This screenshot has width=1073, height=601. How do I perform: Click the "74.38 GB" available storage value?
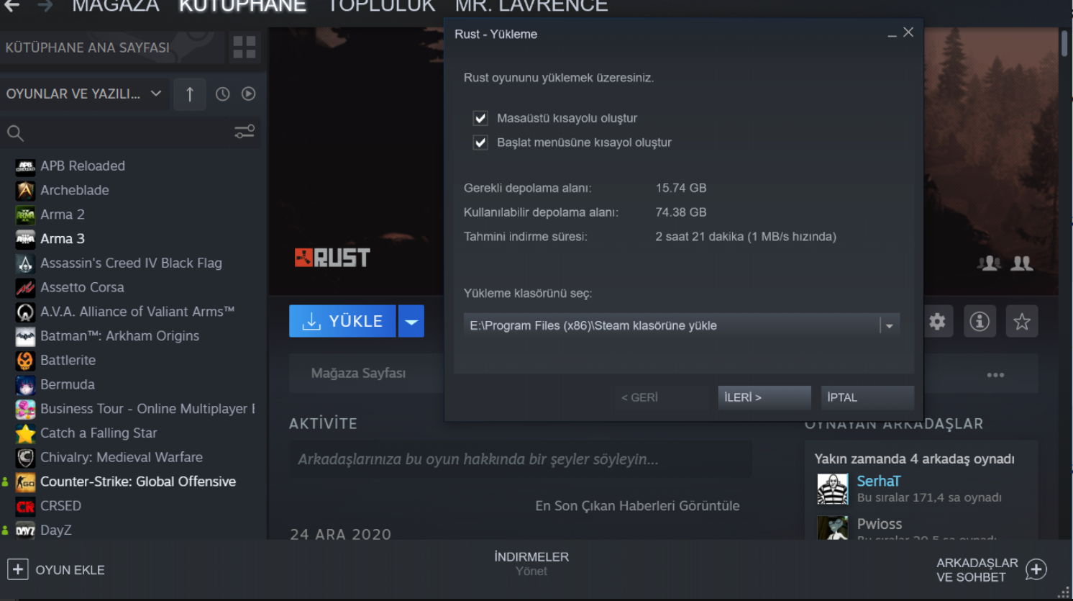681,212
